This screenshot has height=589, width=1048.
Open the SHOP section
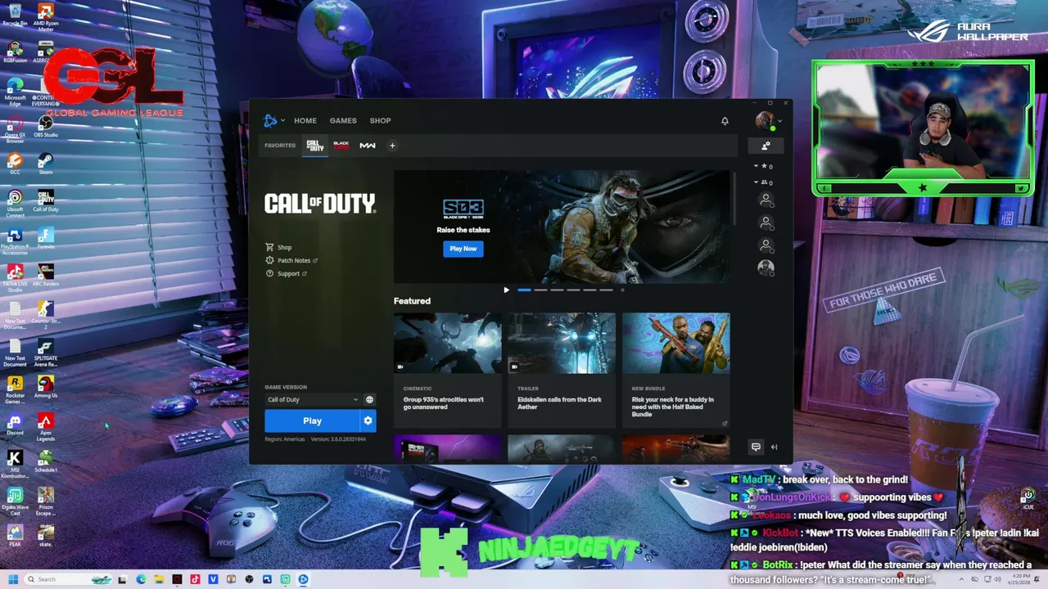click(380, 121)
